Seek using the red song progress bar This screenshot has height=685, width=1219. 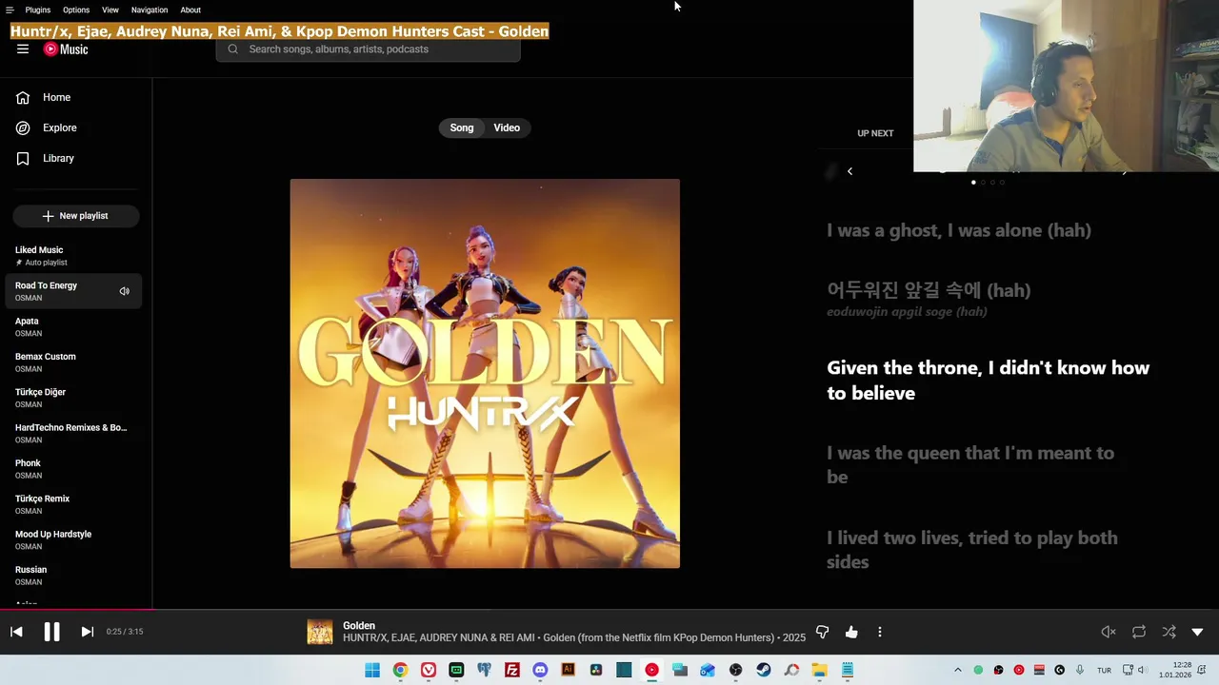pos(76,609)
